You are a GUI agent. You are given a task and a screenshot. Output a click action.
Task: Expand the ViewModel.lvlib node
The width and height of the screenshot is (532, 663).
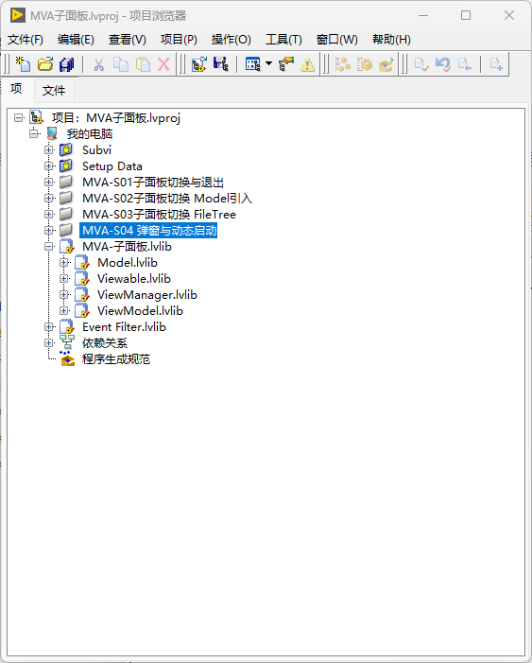pos(64,310)
